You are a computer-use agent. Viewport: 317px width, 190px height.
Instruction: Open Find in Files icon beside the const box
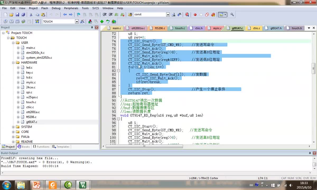pos(130,15)
